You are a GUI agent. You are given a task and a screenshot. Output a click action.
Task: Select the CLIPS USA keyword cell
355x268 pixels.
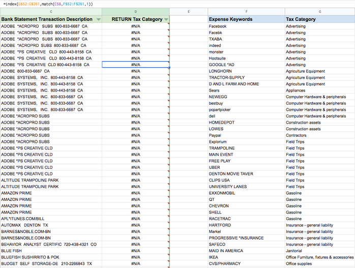246,180
